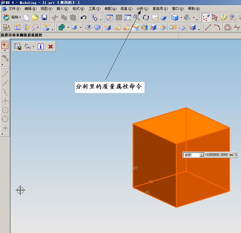Click the Sketch icon in the feature toolbar
The height and width of the screenshot is (233, 241).
(x=6, y=28)
